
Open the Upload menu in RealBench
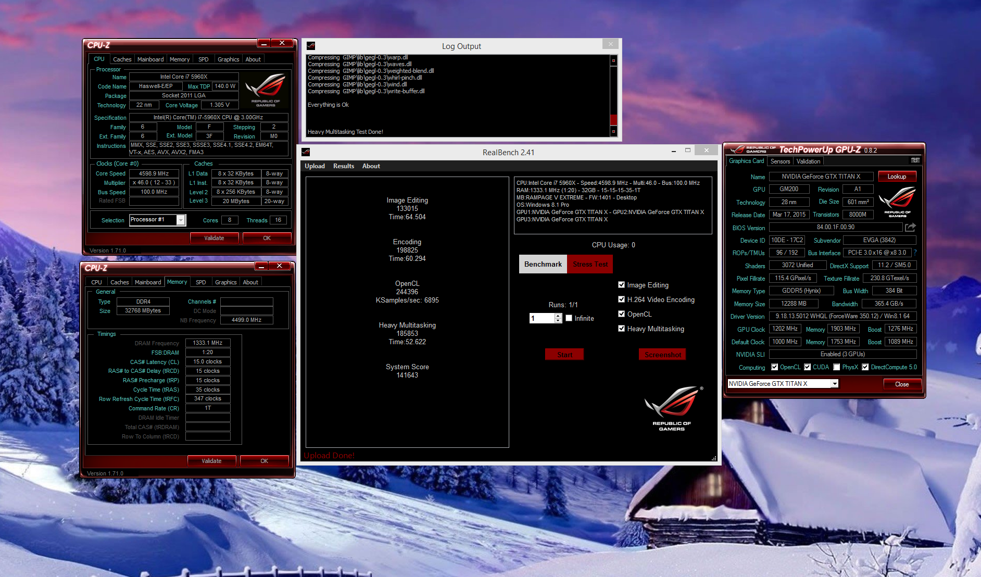tap(315, 166)
